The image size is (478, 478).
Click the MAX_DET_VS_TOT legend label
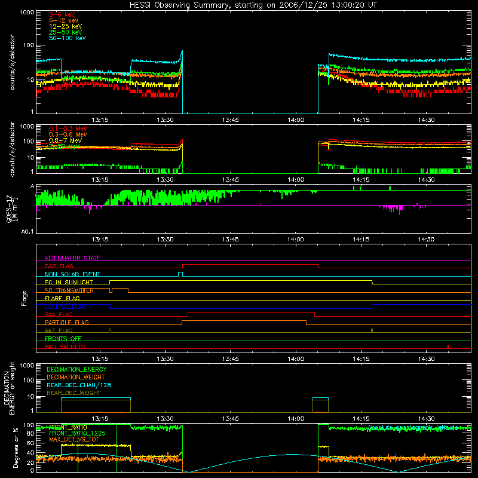pyautogui.click(x=73, y=439)
